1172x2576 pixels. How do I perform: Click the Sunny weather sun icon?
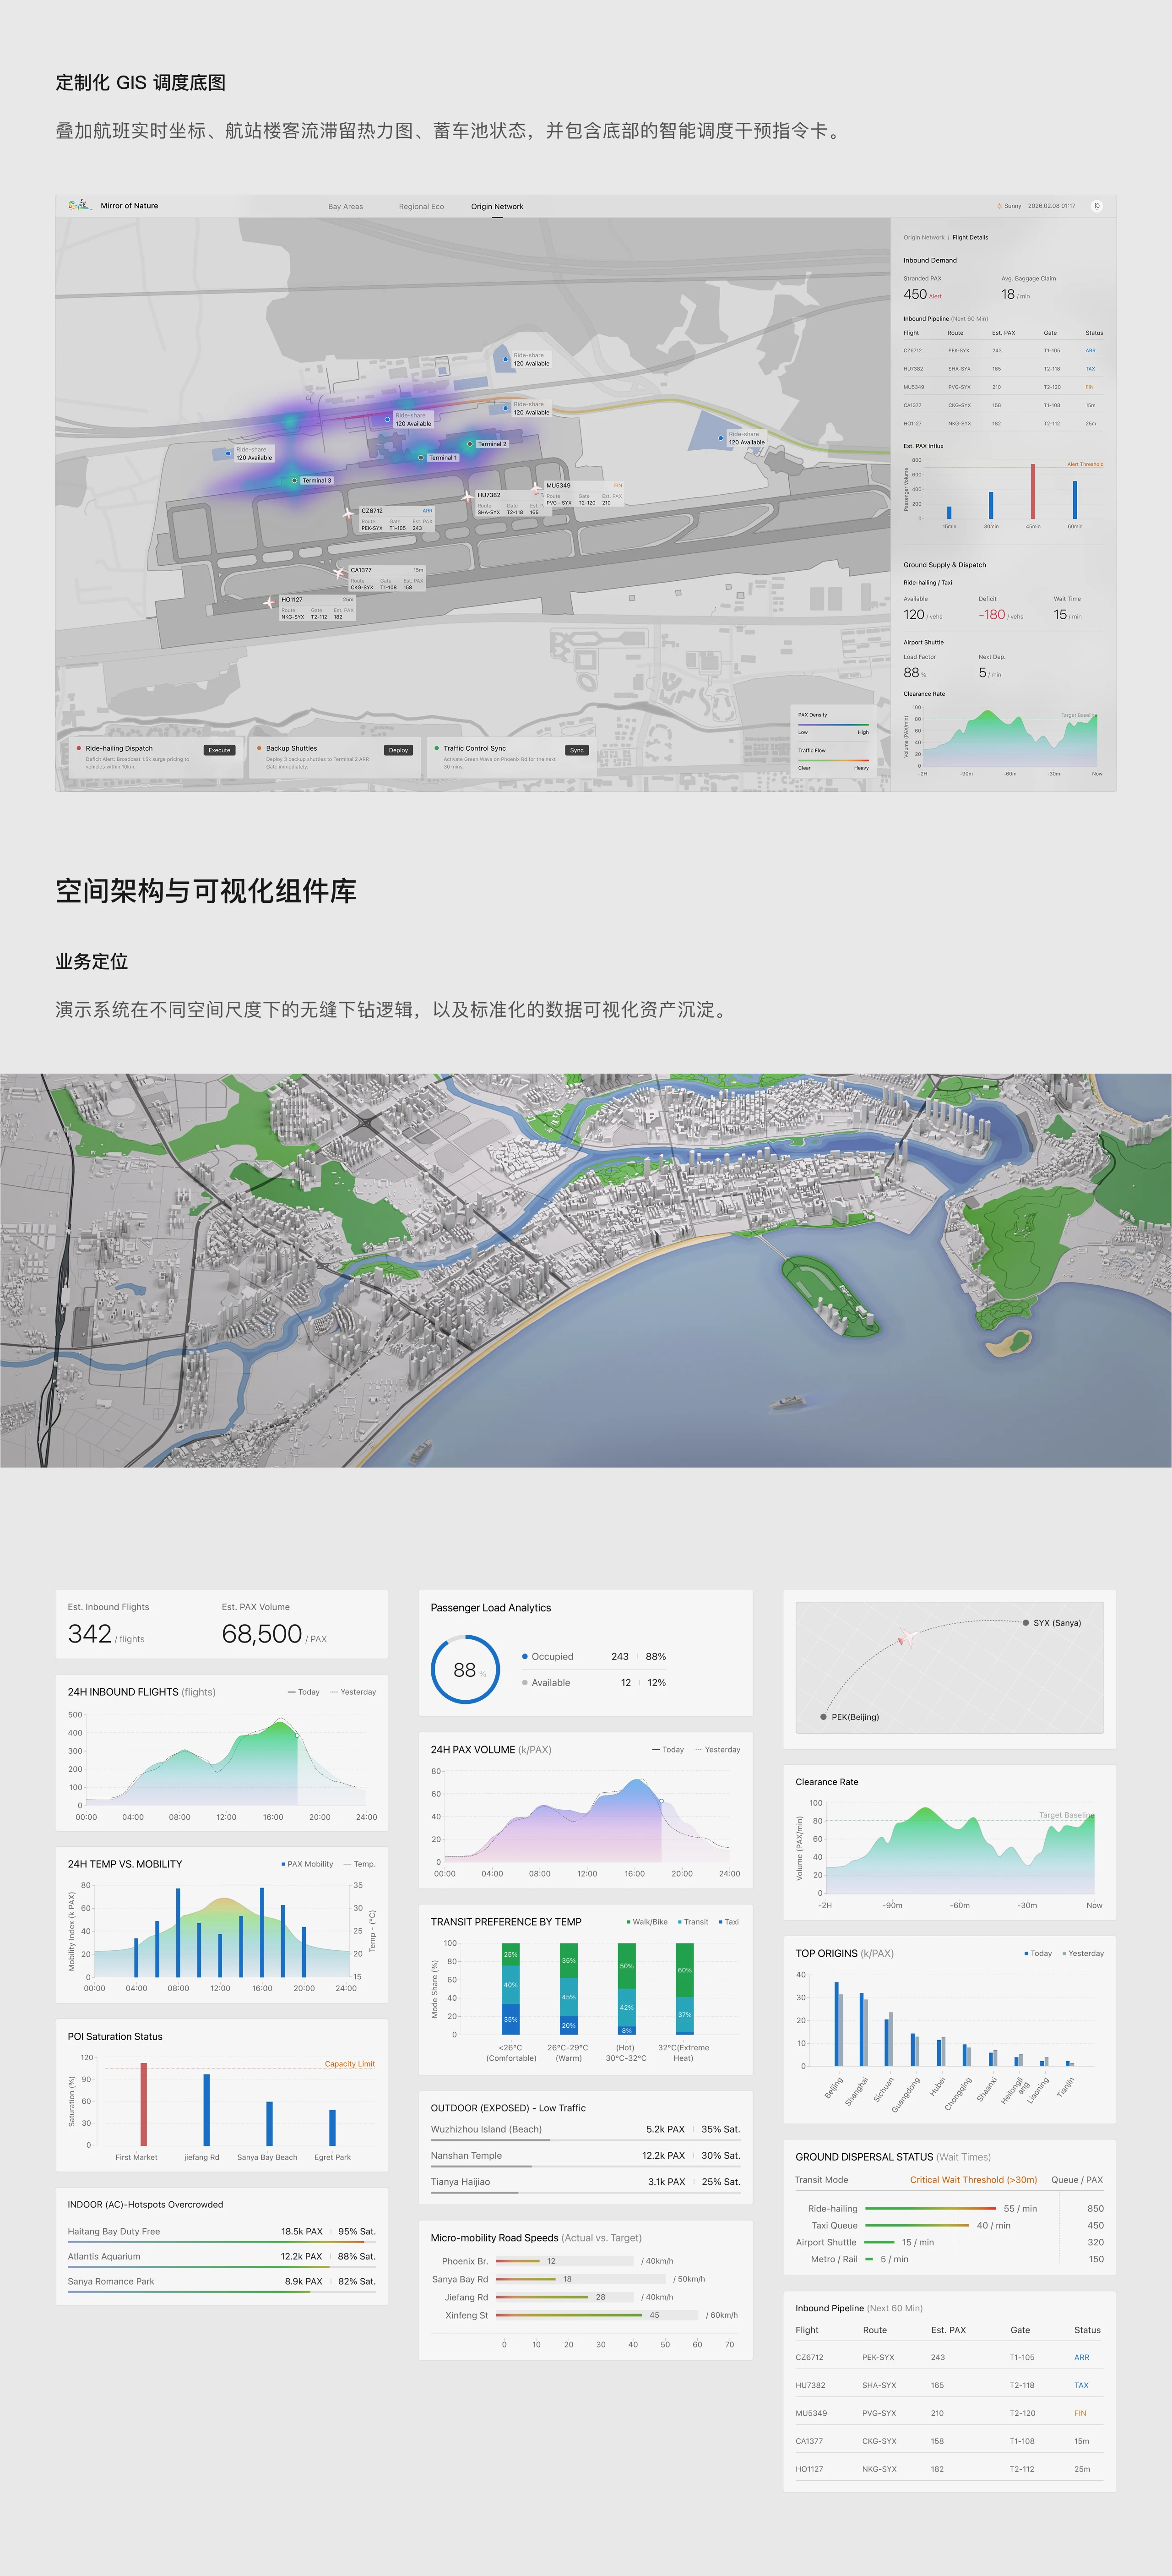pyautogui.click(x=999, y=206)
